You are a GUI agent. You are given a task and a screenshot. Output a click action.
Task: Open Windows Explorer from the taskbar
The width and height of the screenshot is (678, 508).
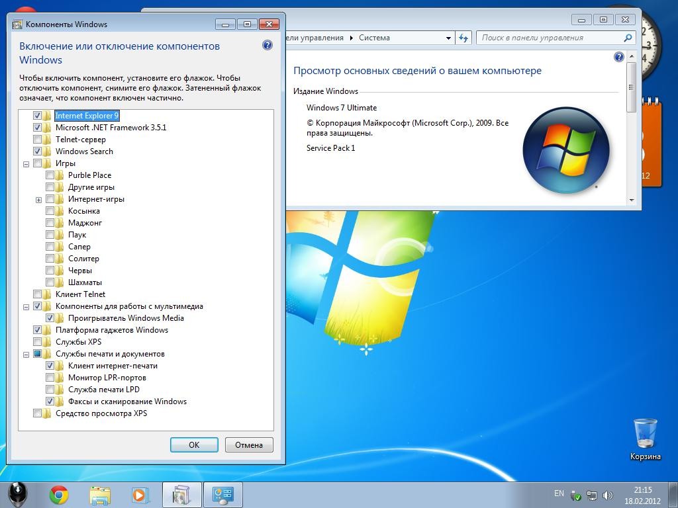[x=100, y=495]
